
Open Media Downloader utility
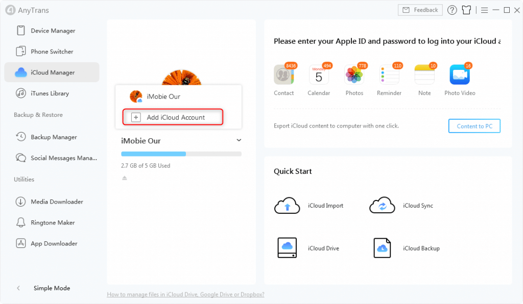[x=52, y=201]
